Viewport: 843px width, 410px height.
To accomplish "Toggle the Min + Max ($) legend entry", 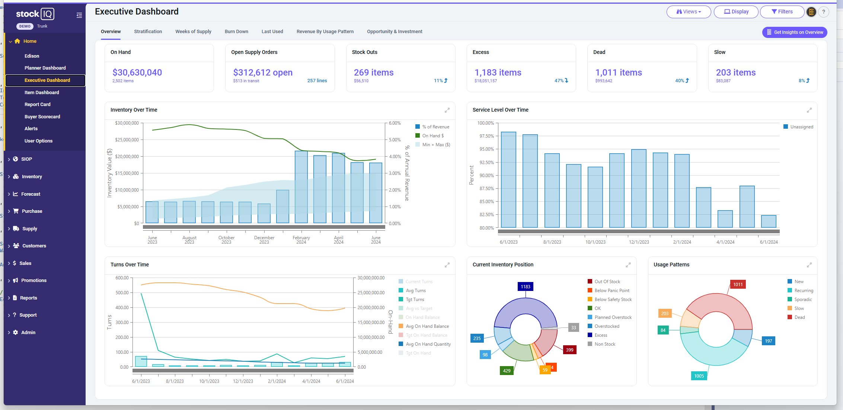I will click(432, 145).
